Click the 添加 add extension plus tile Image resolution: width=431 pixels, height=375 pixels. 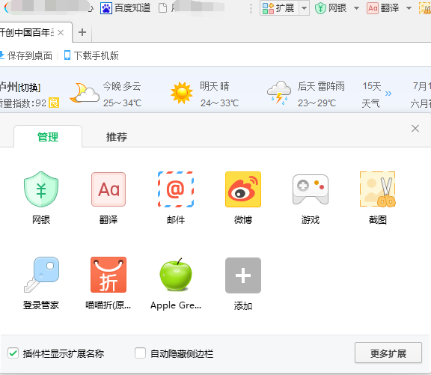click(243, 275)
